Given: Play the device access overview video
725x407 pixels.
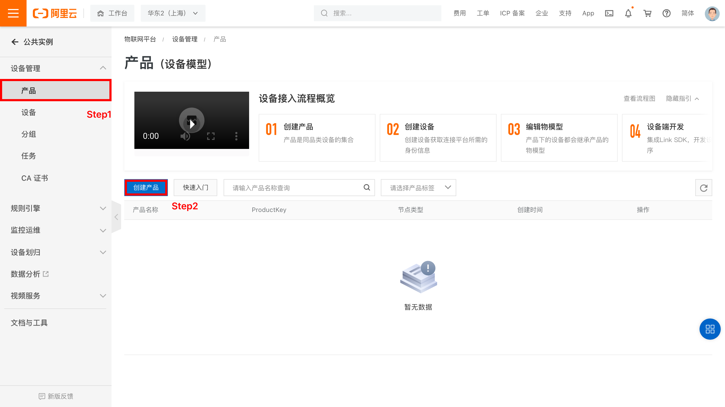Looking at the screenshot, I should point(192,120).
